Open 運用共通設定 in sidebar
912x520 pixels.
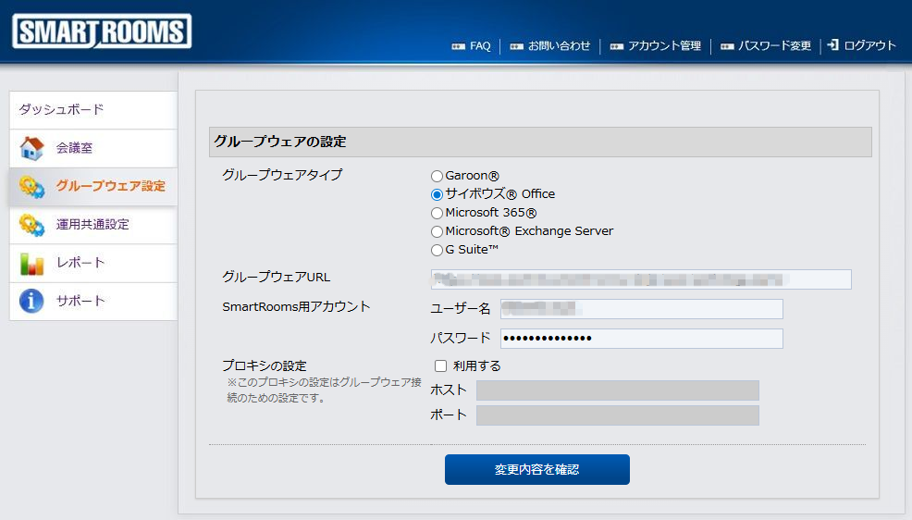pyautogui.click(x=93, y=225)
